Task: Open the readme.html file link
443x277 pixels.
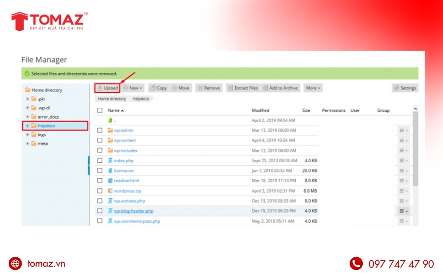Action: pyautogui.click(x=127, y=181)
